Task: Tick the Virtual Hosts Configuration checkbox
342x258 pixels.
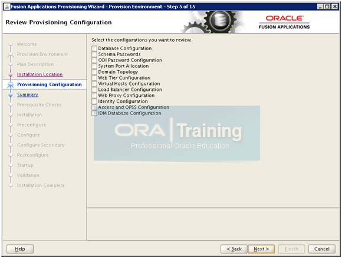Action: (94, 84)
